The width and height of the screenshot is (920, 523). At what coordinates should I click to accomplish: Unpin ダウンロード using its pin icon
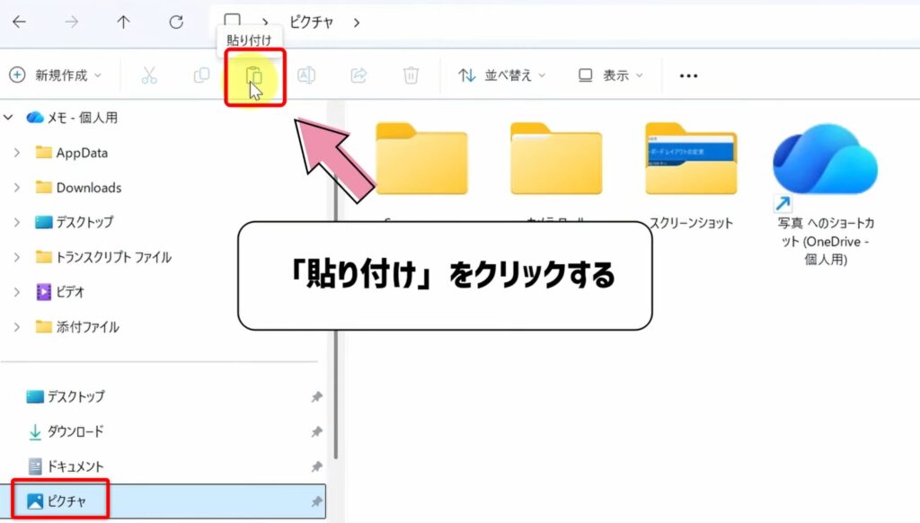point(316,432)
